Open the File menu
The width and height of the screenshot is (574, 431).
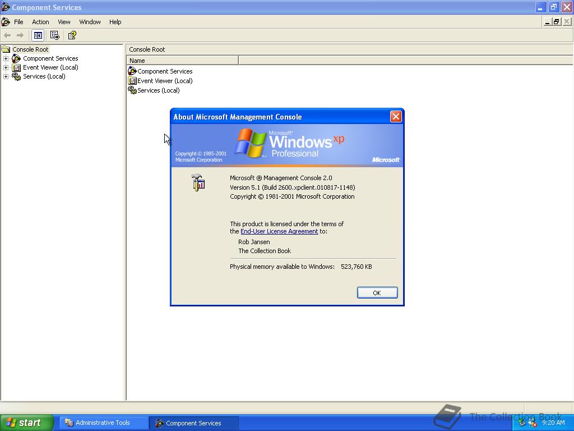point(18,22)
